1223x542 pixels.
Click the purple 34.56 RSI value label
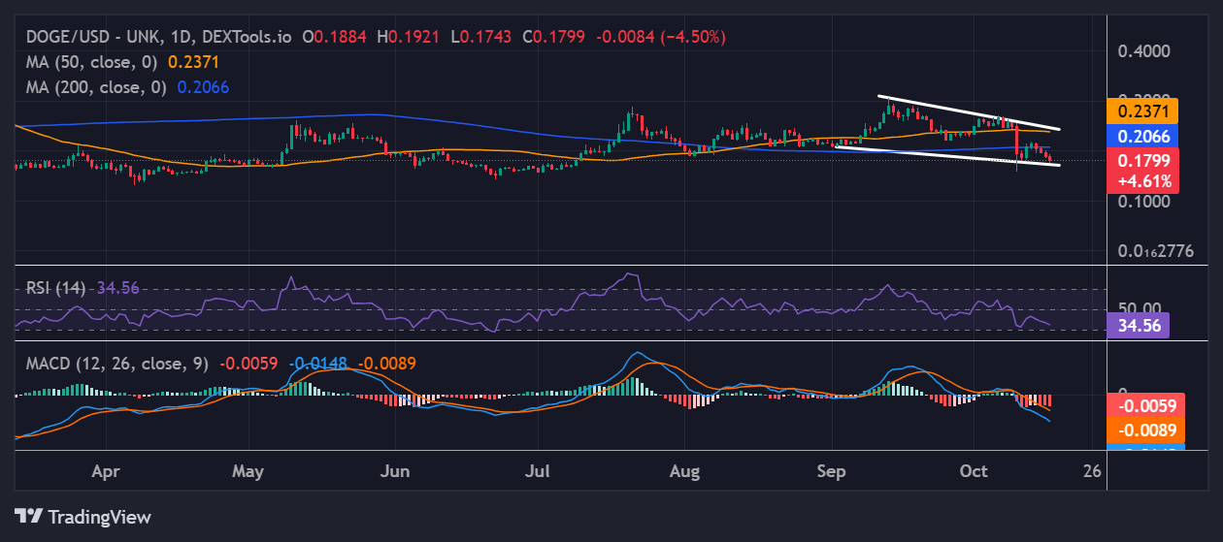(x=1141, y=325)
